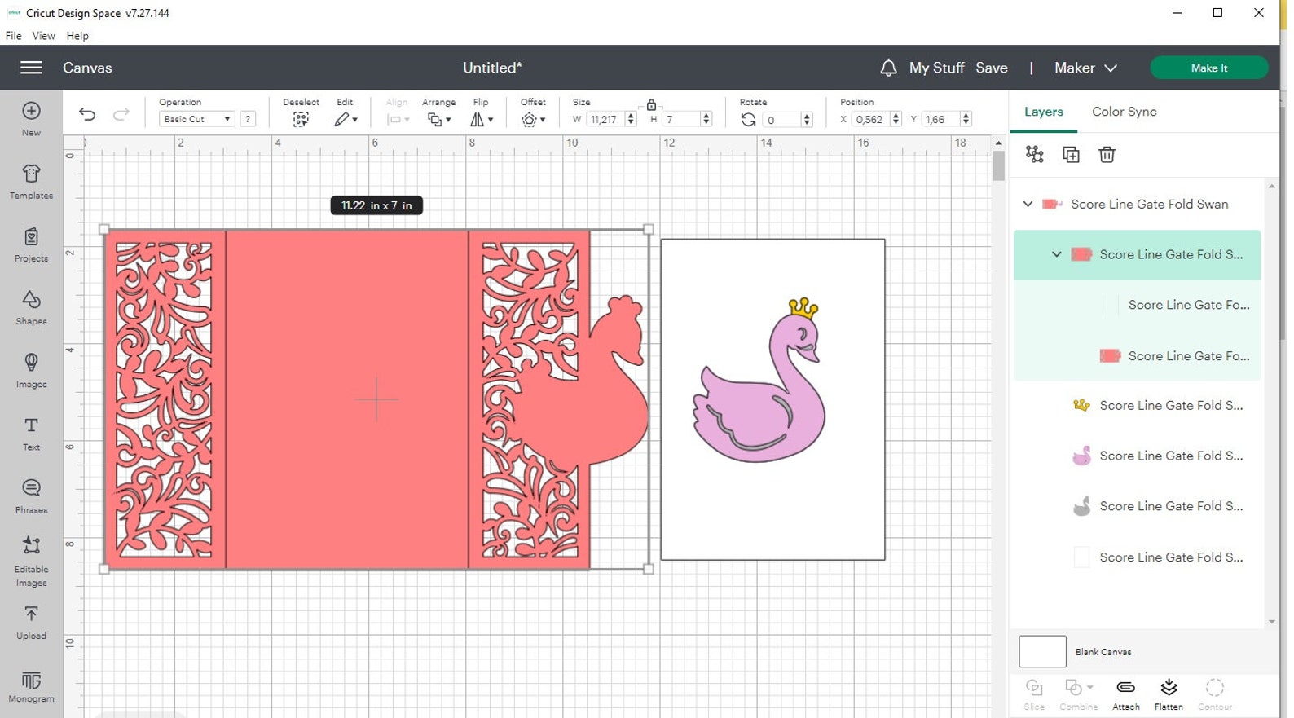
Task: Click the Flatten tool
Action: [x=1169, y=694]
